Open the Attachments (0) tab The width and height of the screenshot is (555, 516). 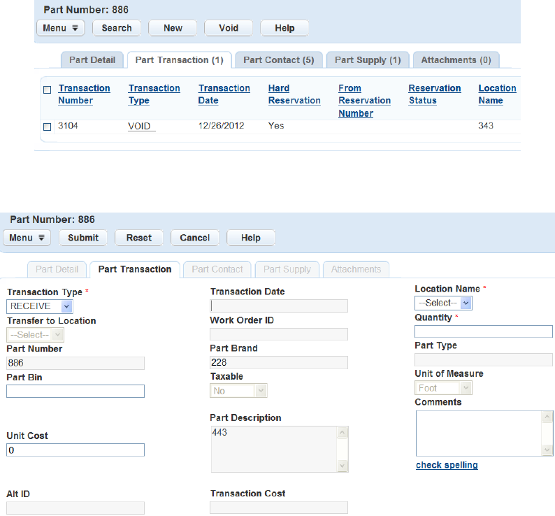(456, 60)
